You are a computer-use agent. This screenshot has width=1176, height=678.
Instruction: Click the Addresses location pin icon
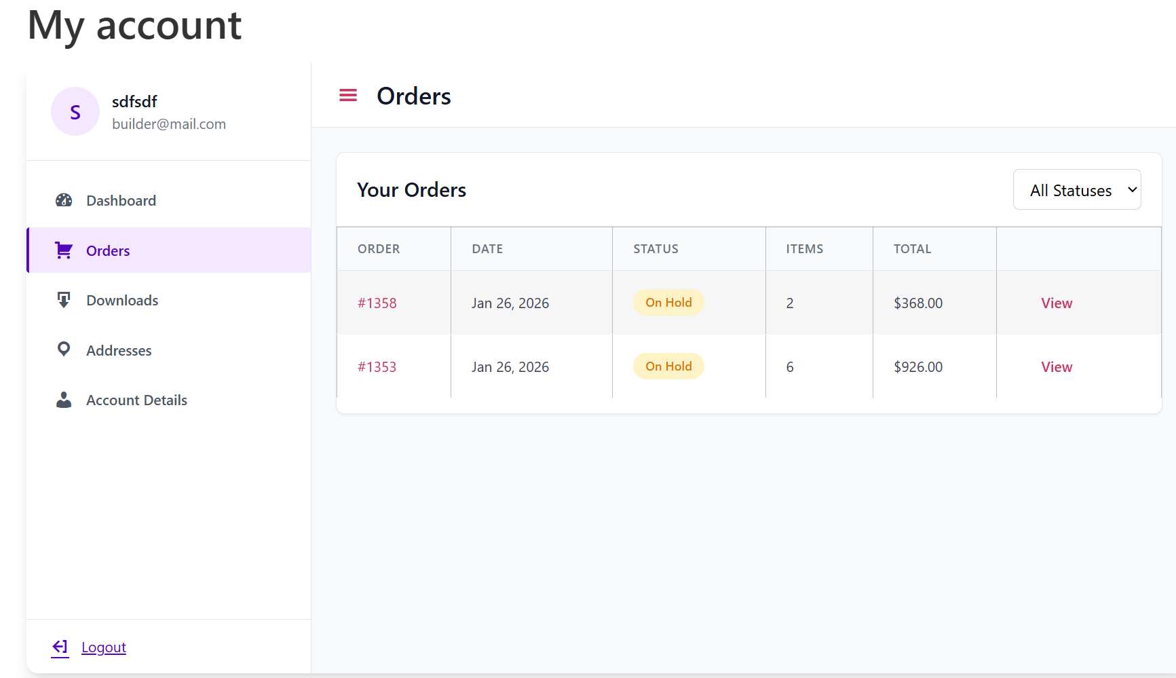click(x=64, y=350)
